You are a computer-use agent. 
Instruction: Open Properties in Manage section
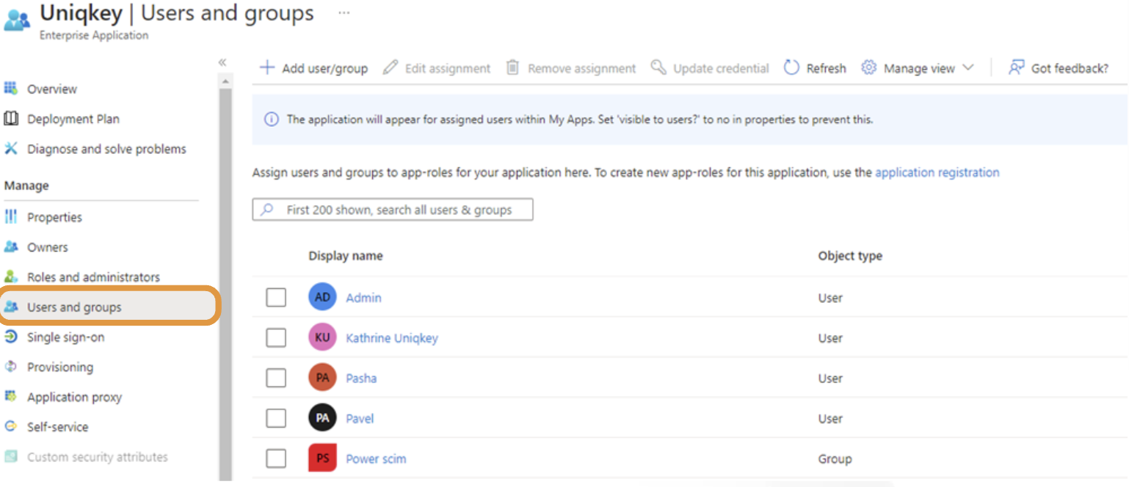[x=54, y=217]
